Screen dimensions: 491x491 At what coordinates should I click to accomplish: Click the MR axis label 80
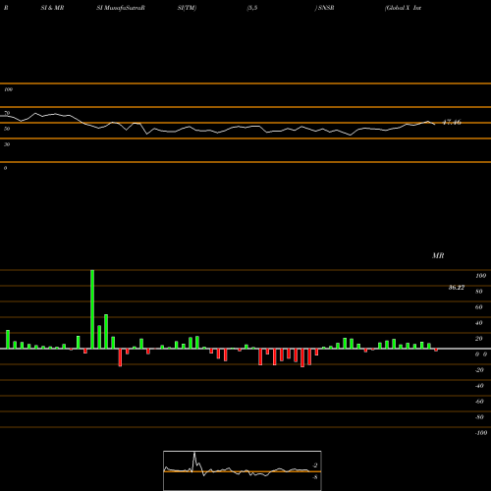coord(479,292)
